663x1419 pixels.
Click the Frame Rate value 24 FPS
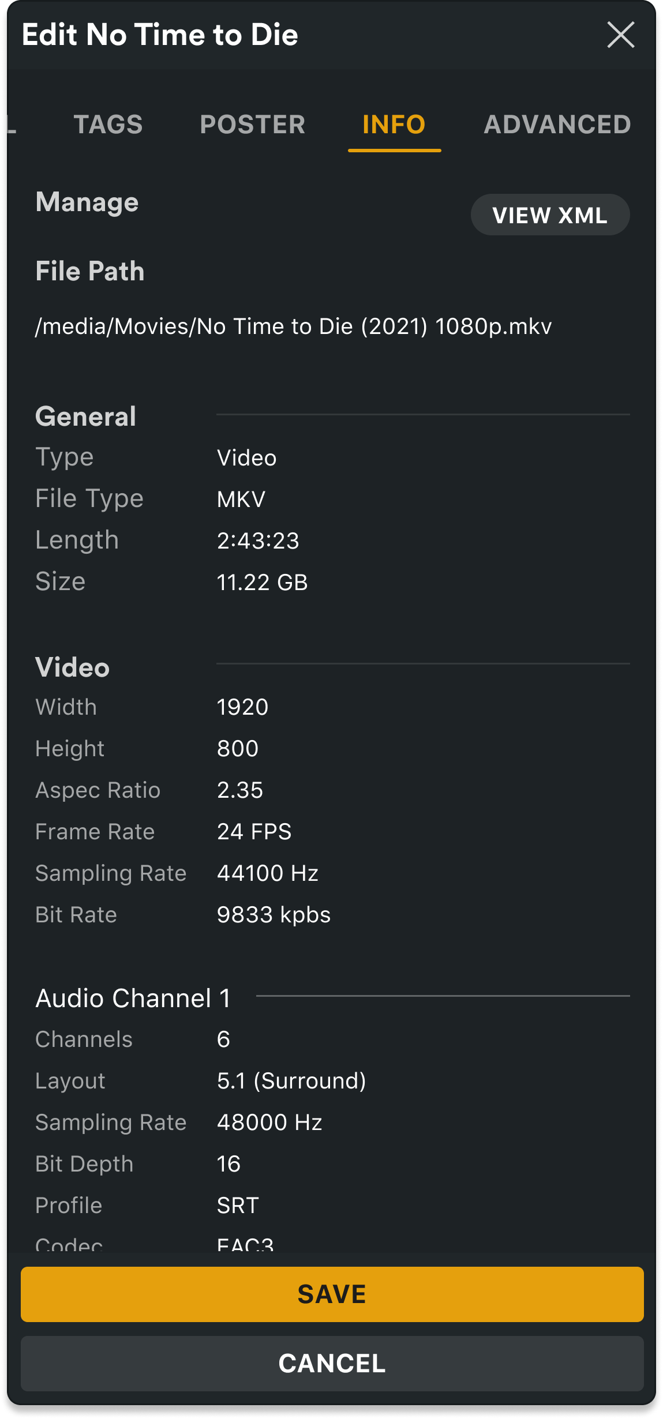(x=254, y=832)
